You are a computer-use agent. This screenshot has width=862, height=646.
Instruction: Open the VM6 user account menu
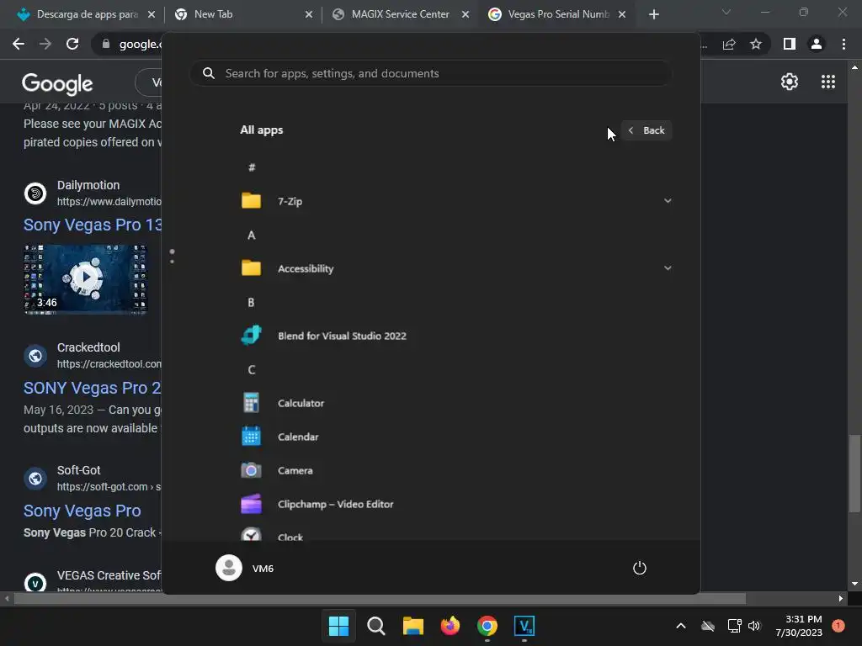coord(245,568)
